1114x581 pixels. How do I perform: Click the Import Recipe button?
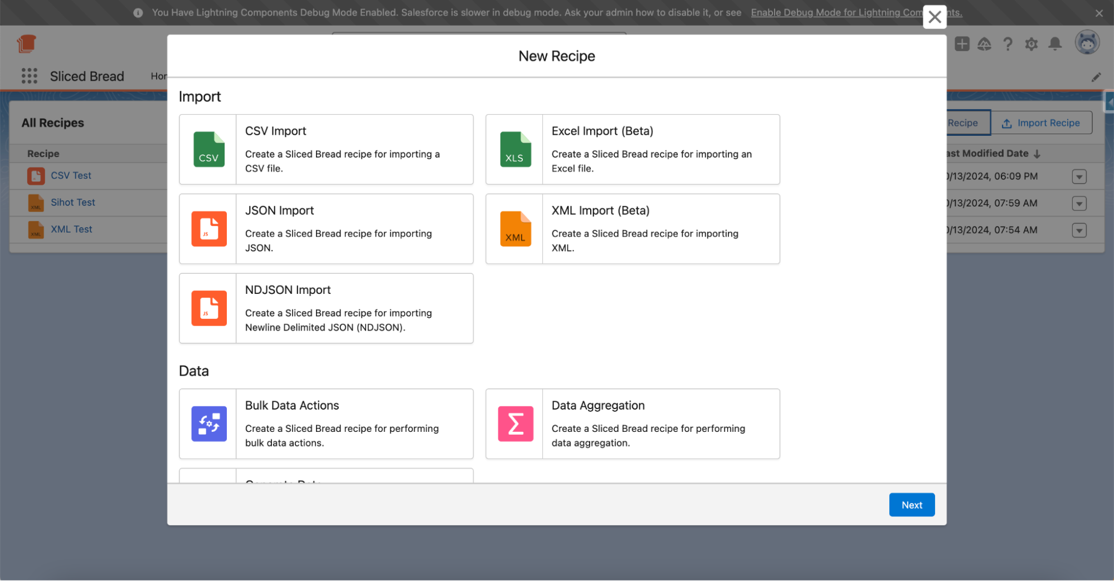[1040, 123]
